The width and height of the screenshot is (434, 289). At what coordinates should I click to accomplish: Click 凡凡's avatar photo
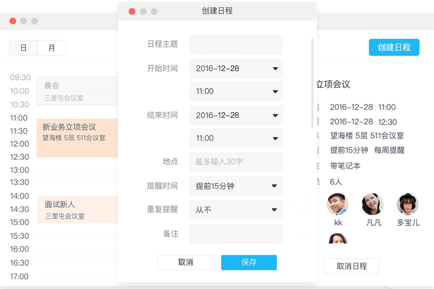coord(373,204)
